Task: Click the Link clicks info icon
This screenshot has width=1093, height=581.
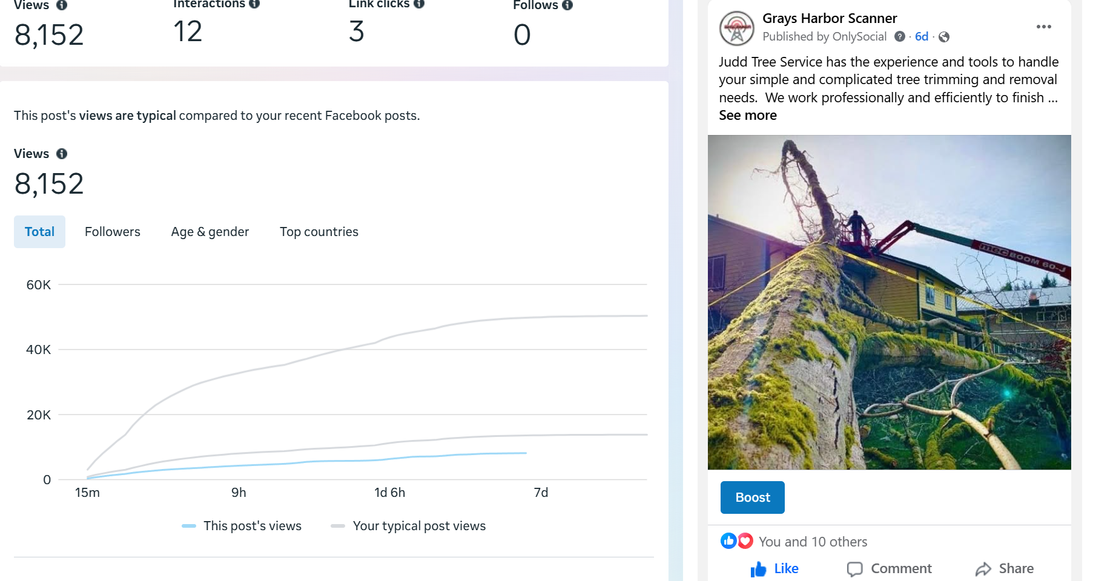Action: 419,4
